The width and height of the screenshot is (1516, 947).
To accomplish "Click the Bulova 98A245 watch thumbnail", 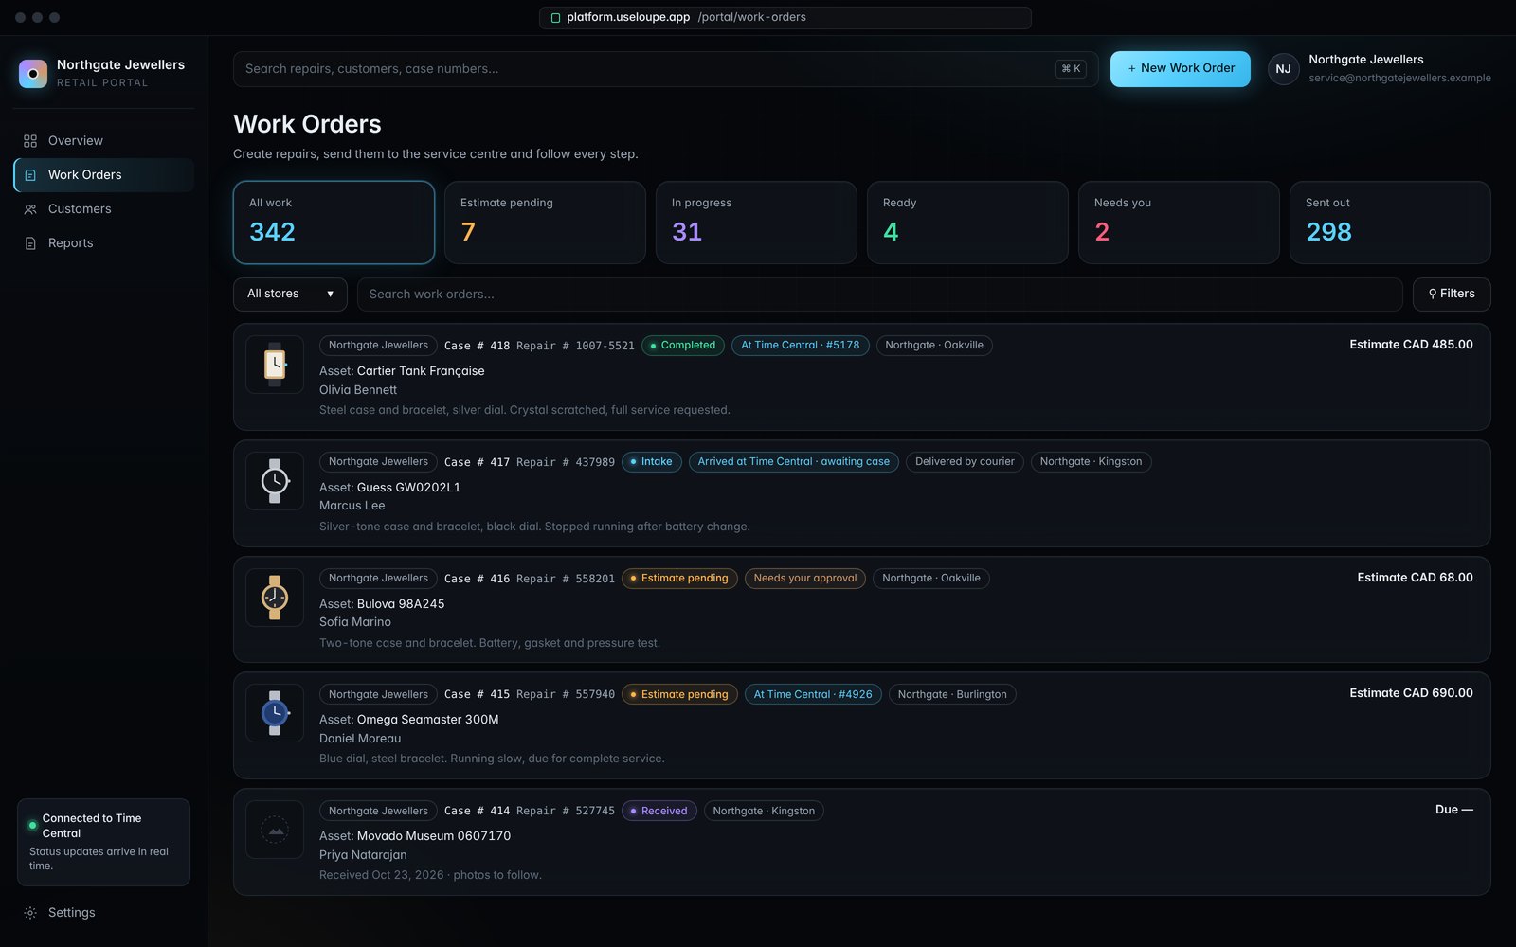I will tap(275, 598).
